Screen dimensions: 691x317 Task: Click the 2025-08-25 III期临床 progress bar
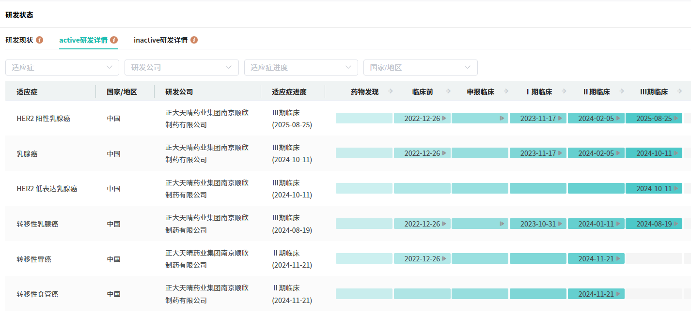(x=654, y=118)
